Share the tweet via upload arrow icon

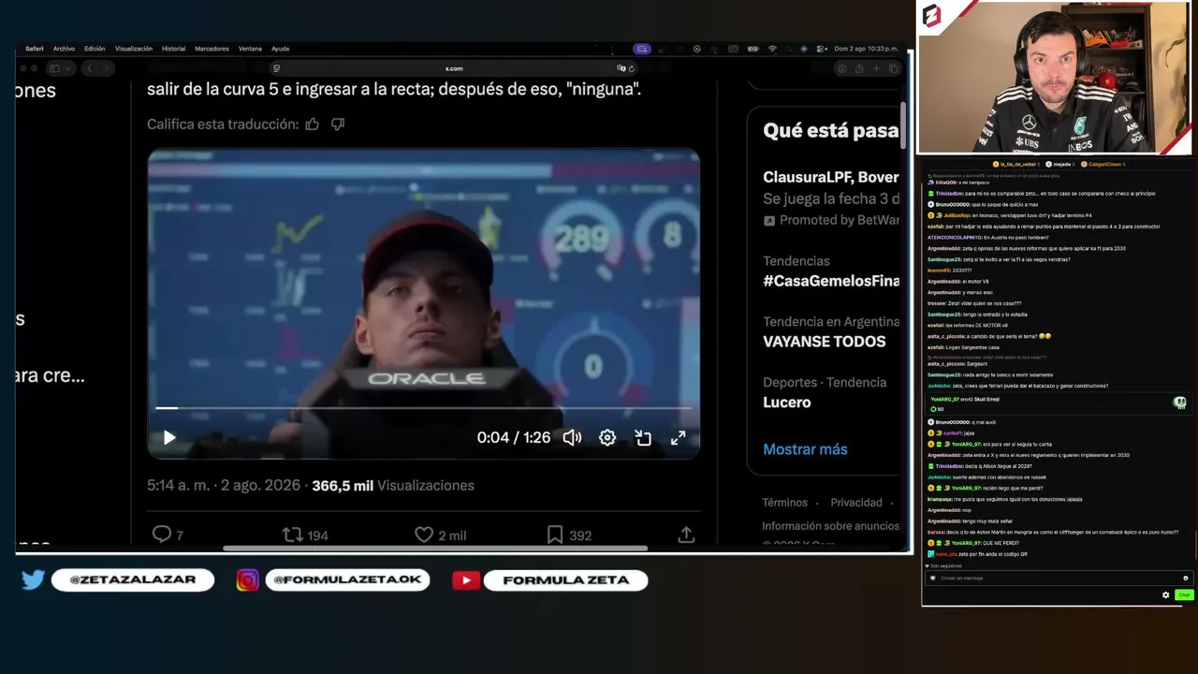(x=686, y=535)
